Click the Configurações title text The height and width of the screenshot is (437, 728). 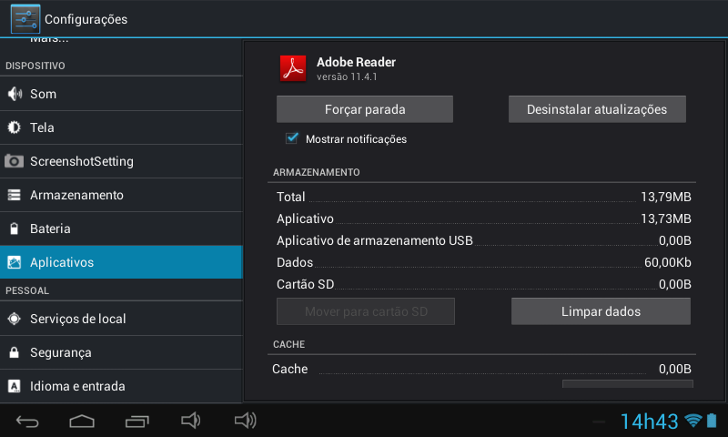(x=86, y=19)
